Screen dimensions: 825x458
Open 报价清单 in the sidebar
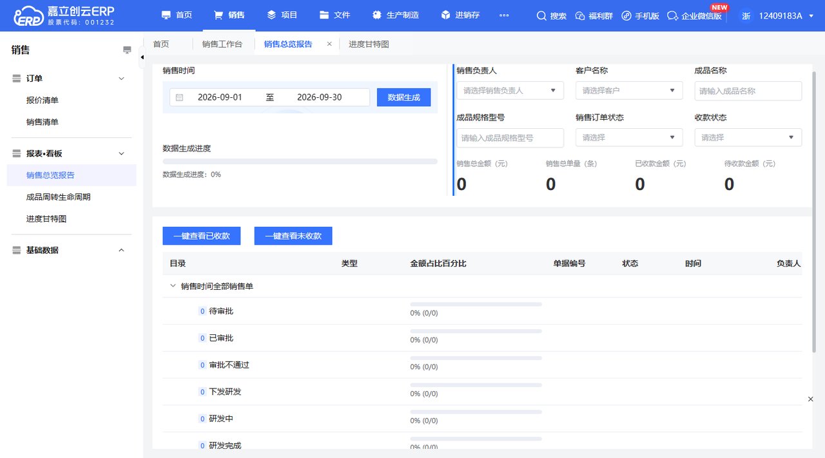point(43,100)
